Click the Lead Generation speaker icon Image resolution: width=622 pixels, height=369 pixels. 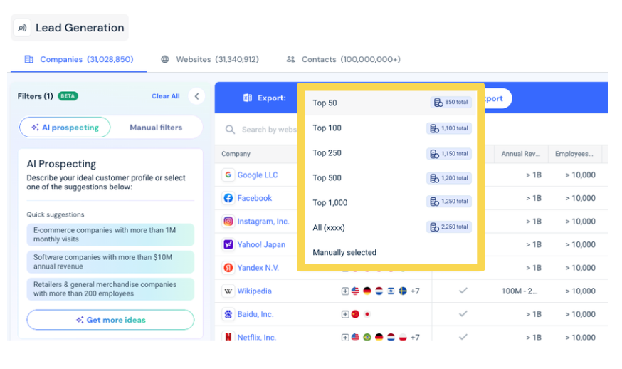(x=22, y=28)
